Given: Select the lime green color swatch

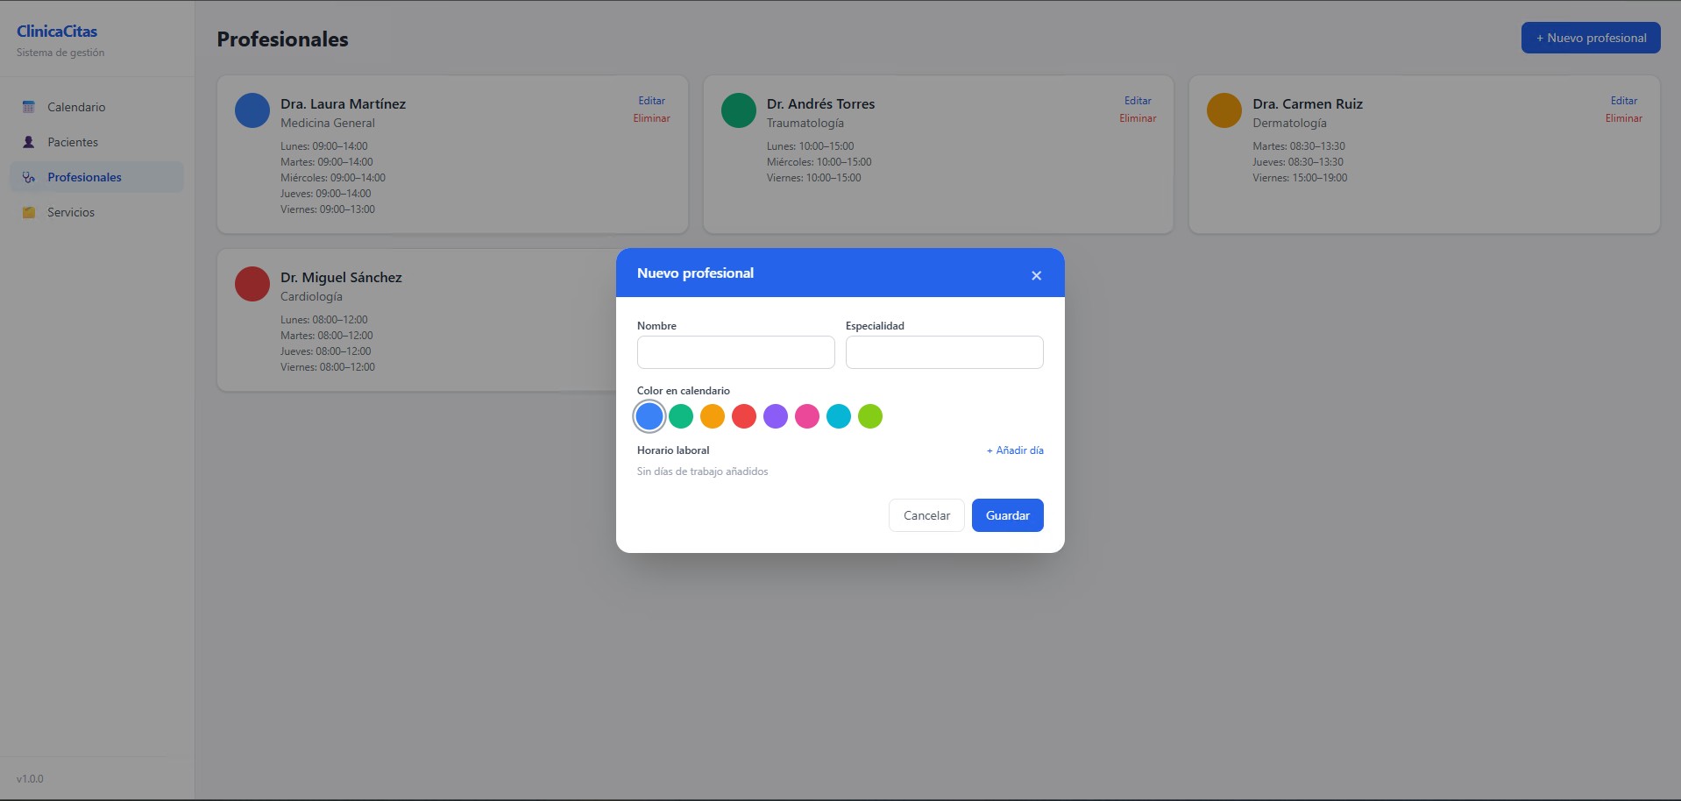Looking at the screenshot, I should click(870, 416).
